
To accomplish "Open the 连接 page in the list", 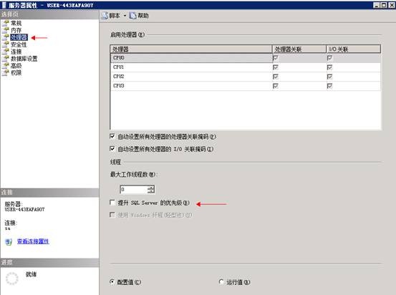I will pyautogui.click(x=16, y=52).
